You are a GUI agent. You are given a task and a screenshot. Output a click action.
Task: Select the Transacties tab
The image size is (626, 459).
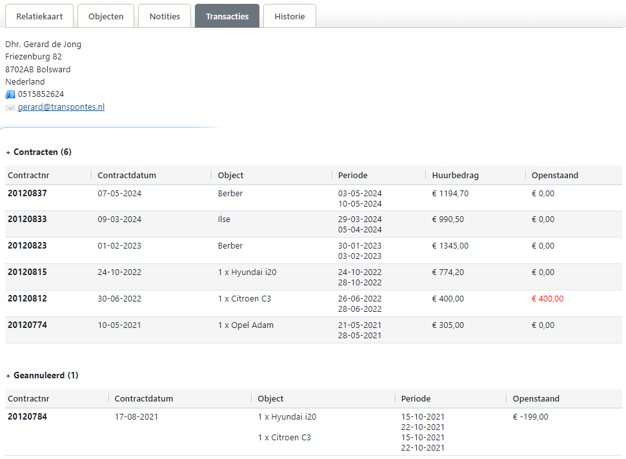click(x=227, y=16)
